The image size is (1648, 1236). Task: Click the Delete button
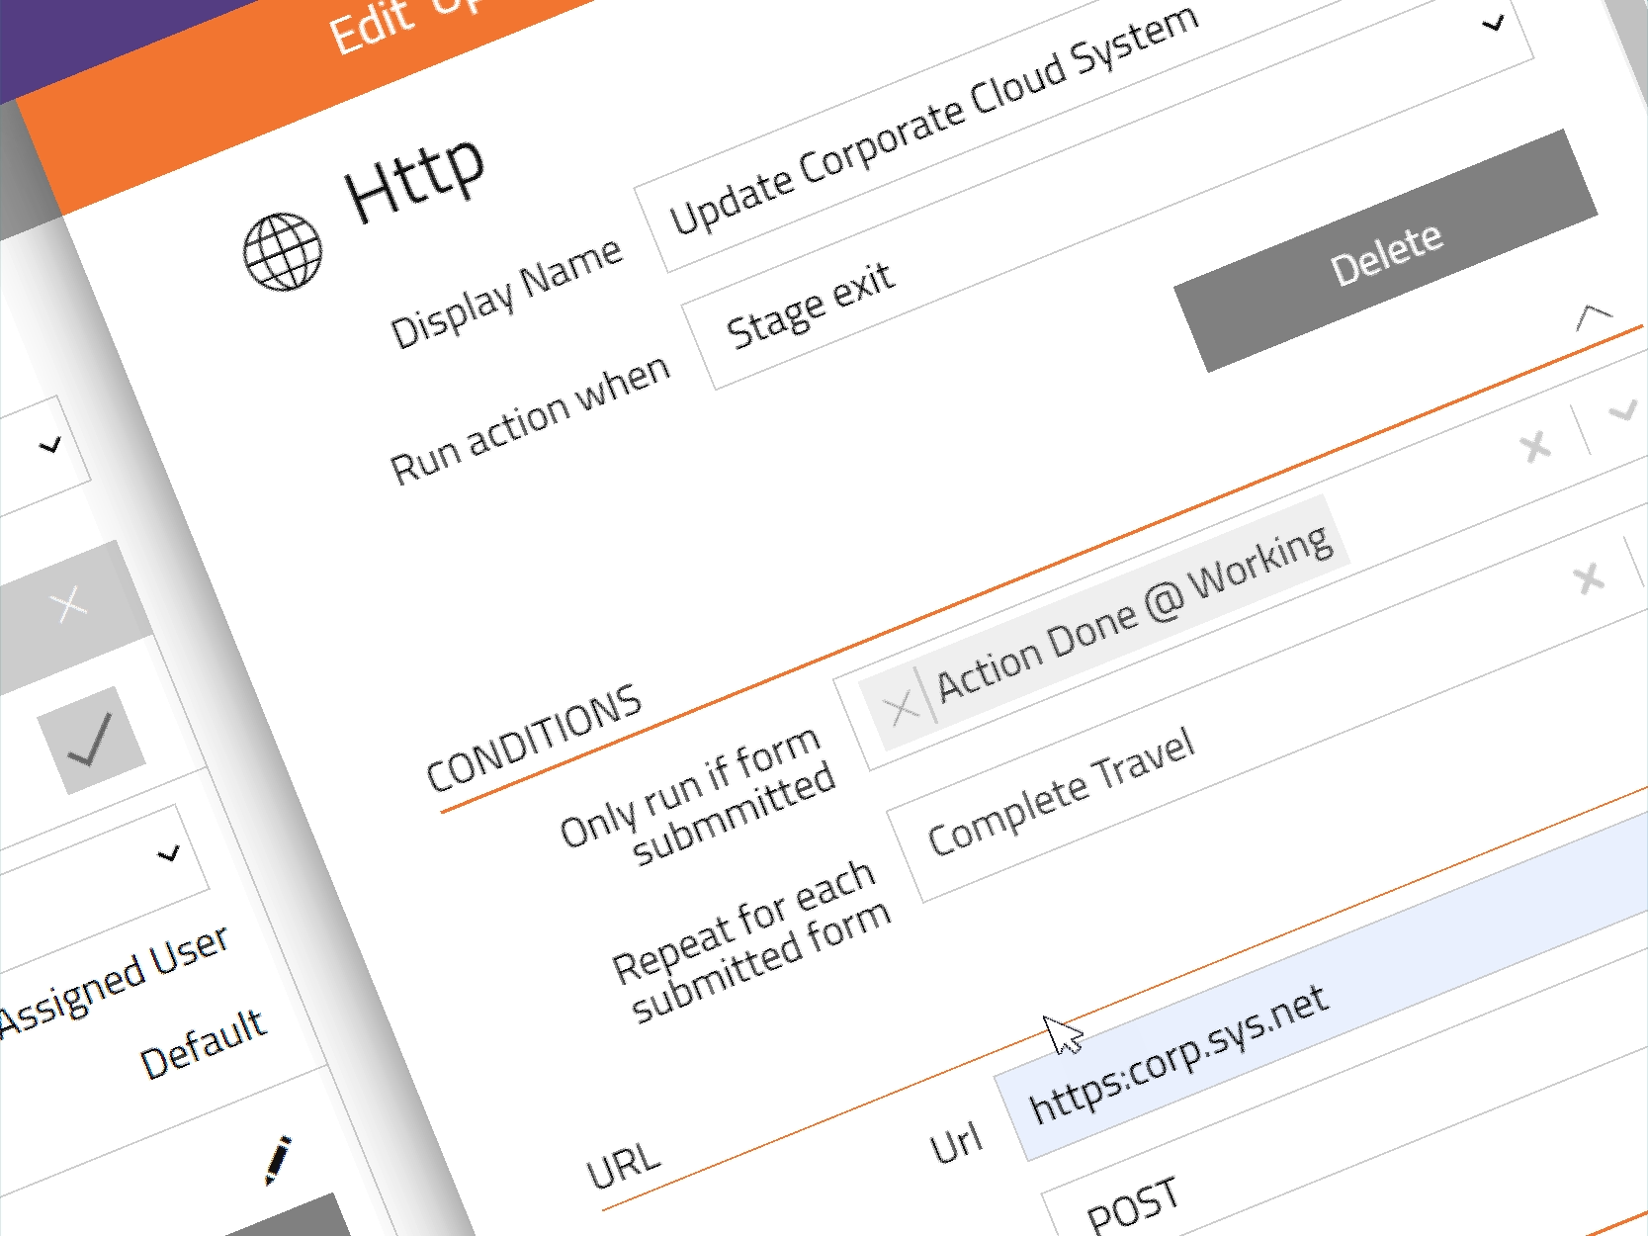point(1386,251)
